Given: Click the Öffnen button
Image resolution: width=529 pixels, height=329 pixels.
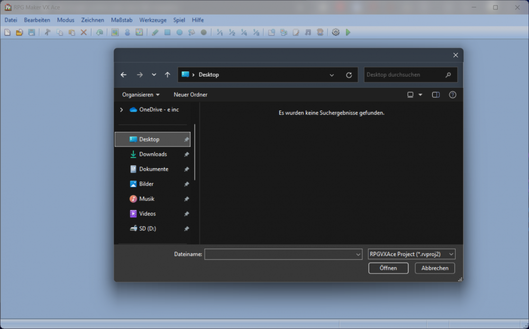Looking at the screenshot, I should point(388,268).
